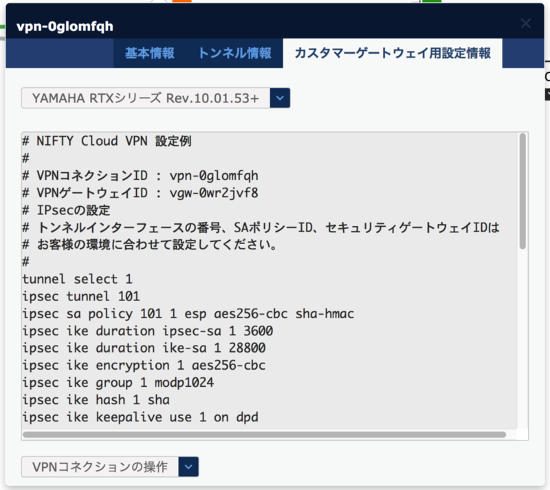Close the vpn-0glomfqh dialog with the X
550x490 pixels.
pyautogui.click(x=526, y=23)
